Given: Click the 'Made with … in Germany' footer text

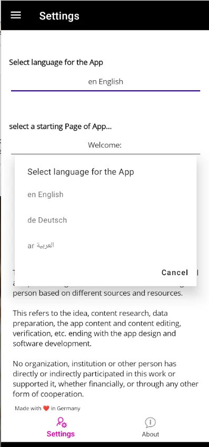Looking at the screenshot, I should pos(47,408).
